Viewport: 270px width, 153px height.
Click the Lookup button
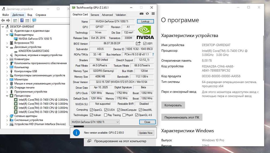[145, 21]
